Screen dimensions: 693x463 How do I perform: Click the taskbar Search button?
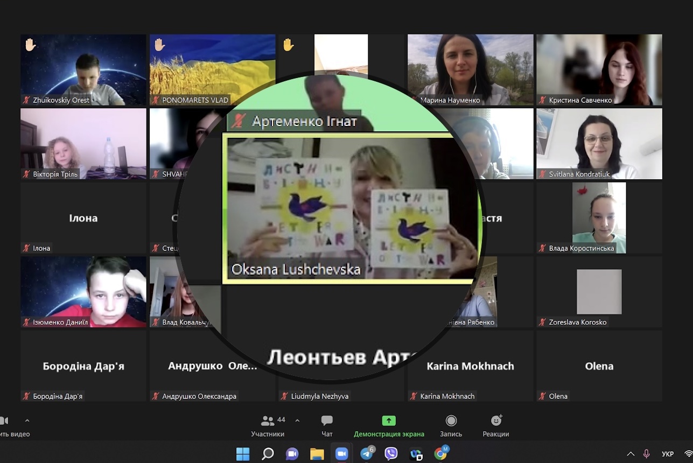click(x=268, y=454)
